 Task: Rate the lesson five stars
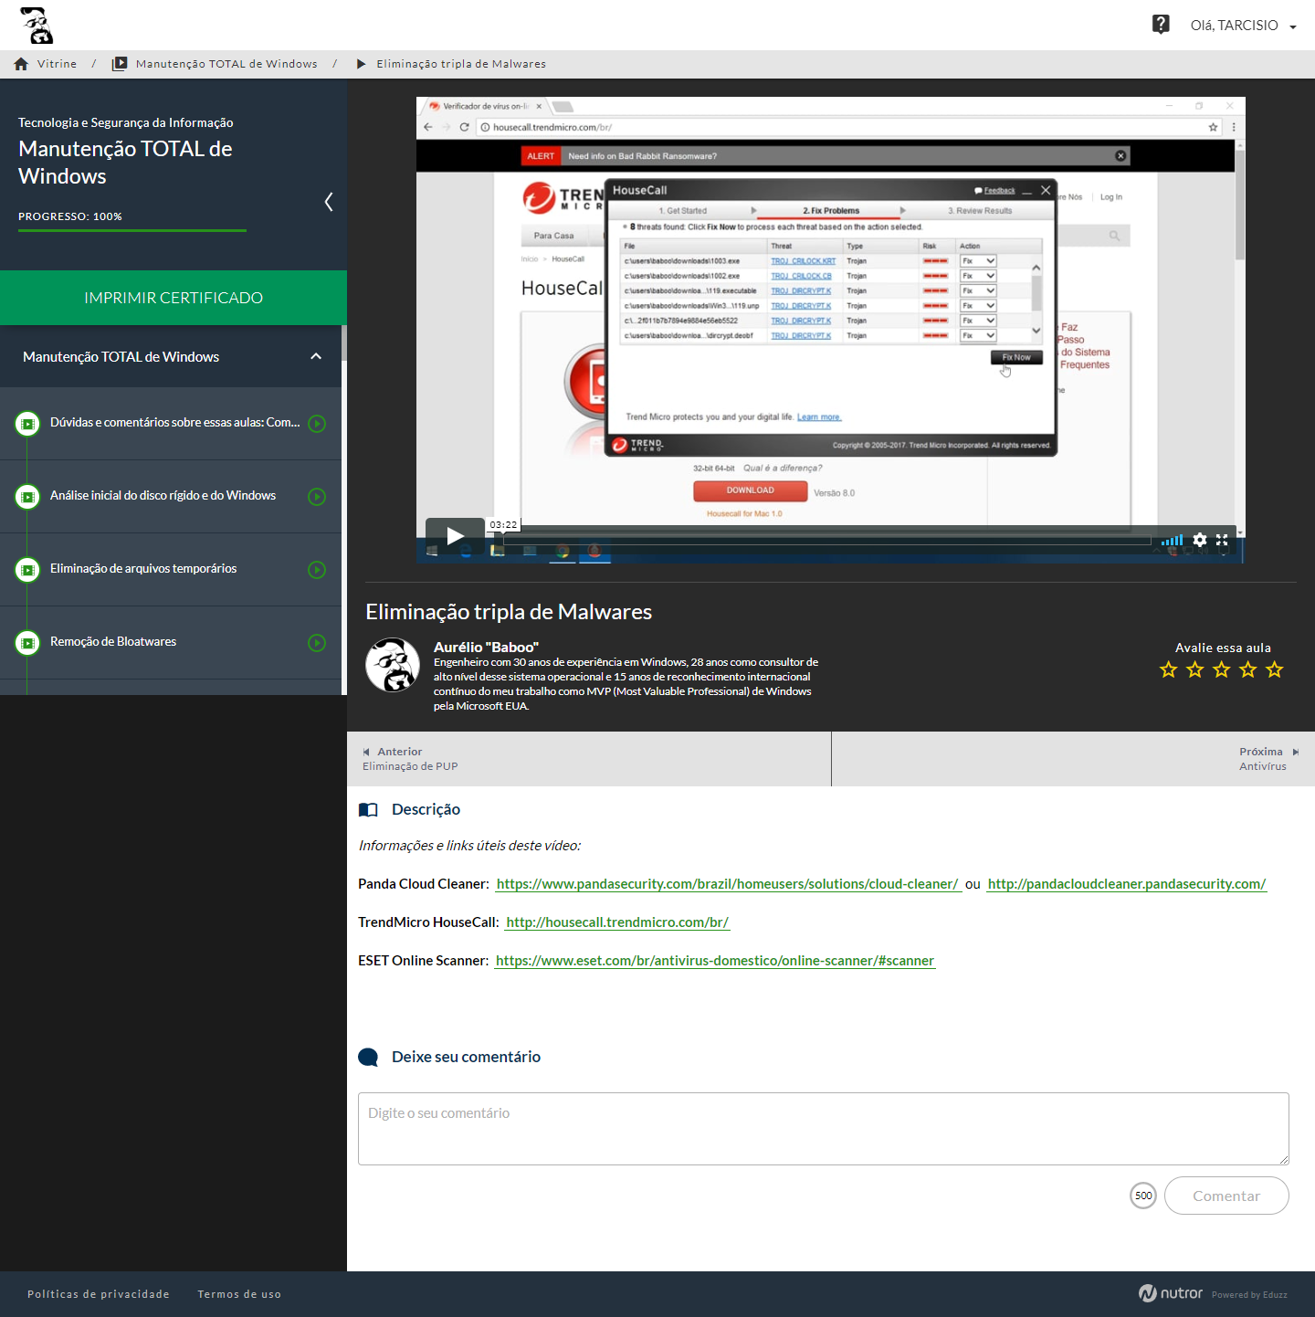[1275, 670]
